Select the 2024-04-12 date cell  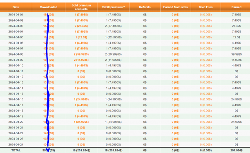point(16,77)
